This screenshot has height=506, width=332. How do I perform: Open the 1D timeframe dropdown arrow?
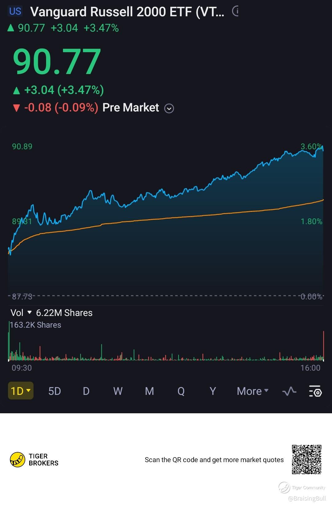28,391
